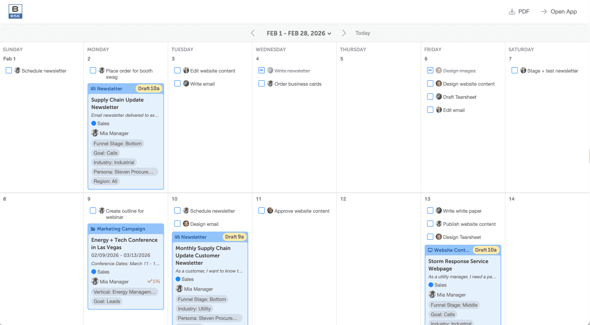Click Draft 10a status on Newsletter card

[149, 89]
